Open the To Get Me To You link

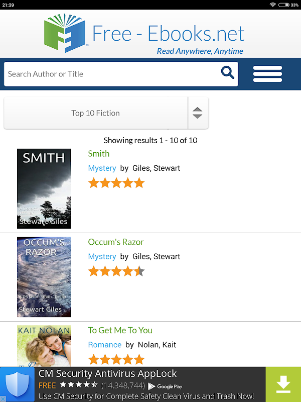120,330
